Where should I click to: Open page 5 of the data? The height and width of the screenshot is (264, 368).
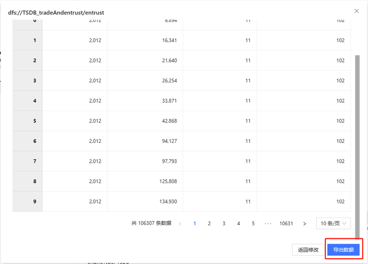pos(253,224)
